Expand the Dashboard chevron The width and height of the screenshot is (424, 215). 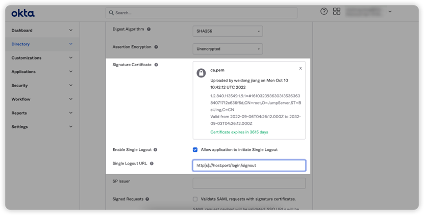(x=71, y=30)
